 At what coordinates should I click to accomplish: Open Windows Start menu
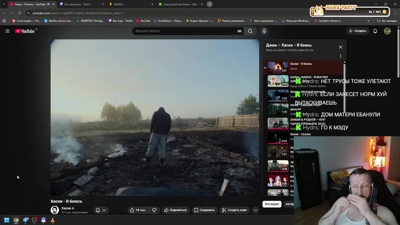[x=7, y=220]
